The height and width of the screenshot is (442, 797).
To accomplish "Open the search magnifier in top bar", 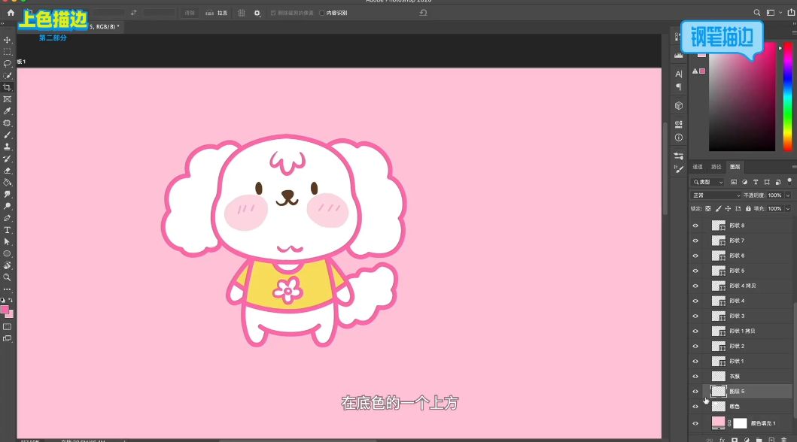I will click(757, 13).
